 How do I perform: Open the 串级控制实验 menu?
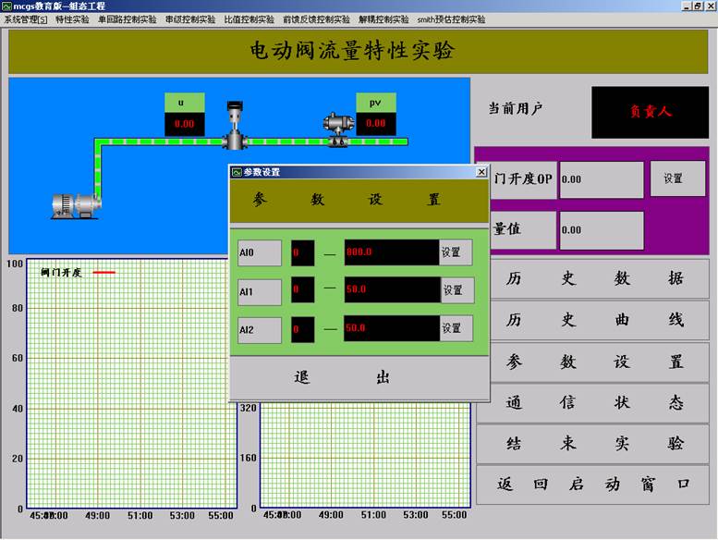point(190,19)
